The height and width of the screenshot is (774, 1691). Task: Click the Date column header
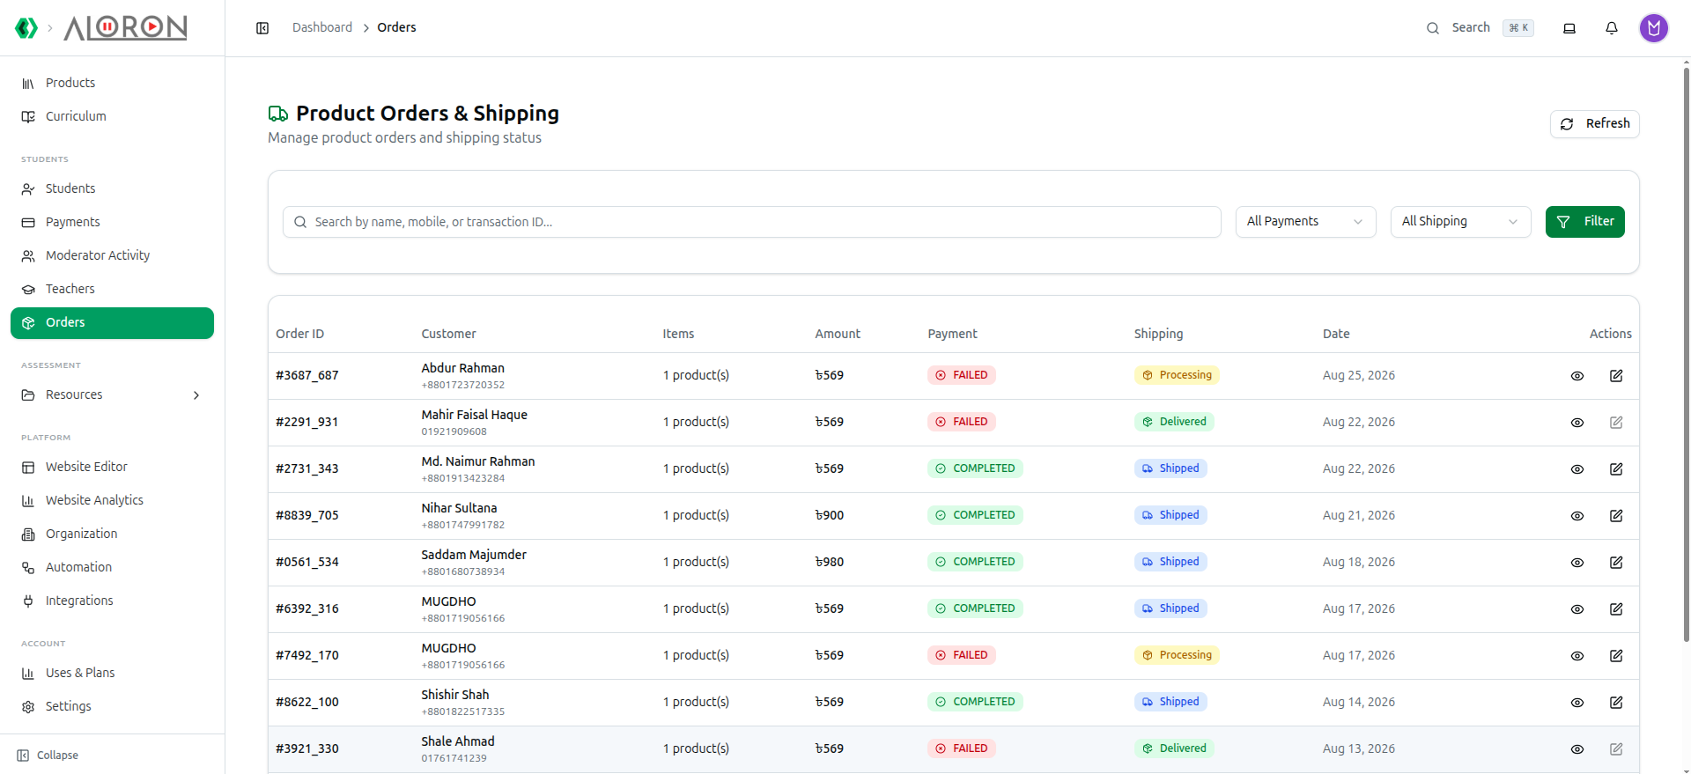[1335, 335]
